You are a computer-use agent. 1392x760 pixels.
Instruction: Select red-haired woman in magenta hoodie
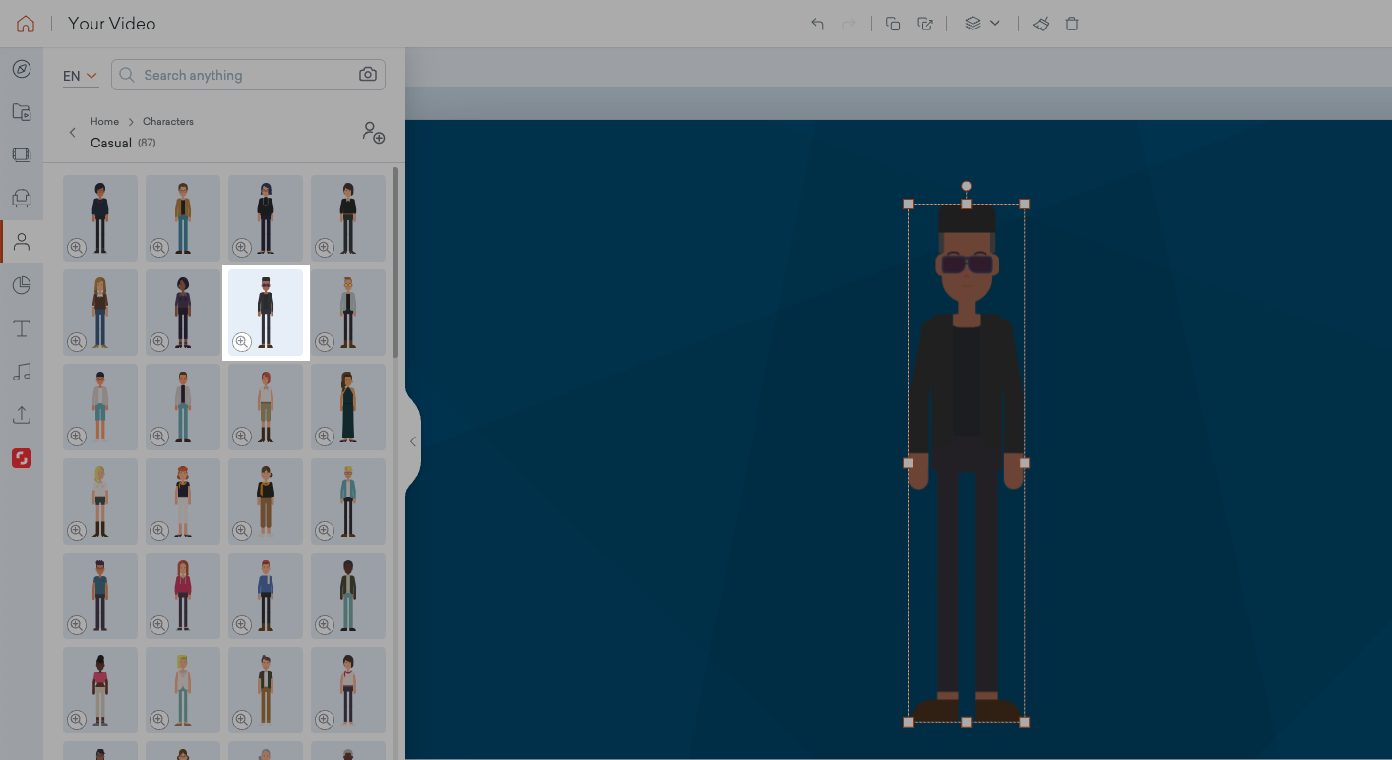[x=183, y=596]
